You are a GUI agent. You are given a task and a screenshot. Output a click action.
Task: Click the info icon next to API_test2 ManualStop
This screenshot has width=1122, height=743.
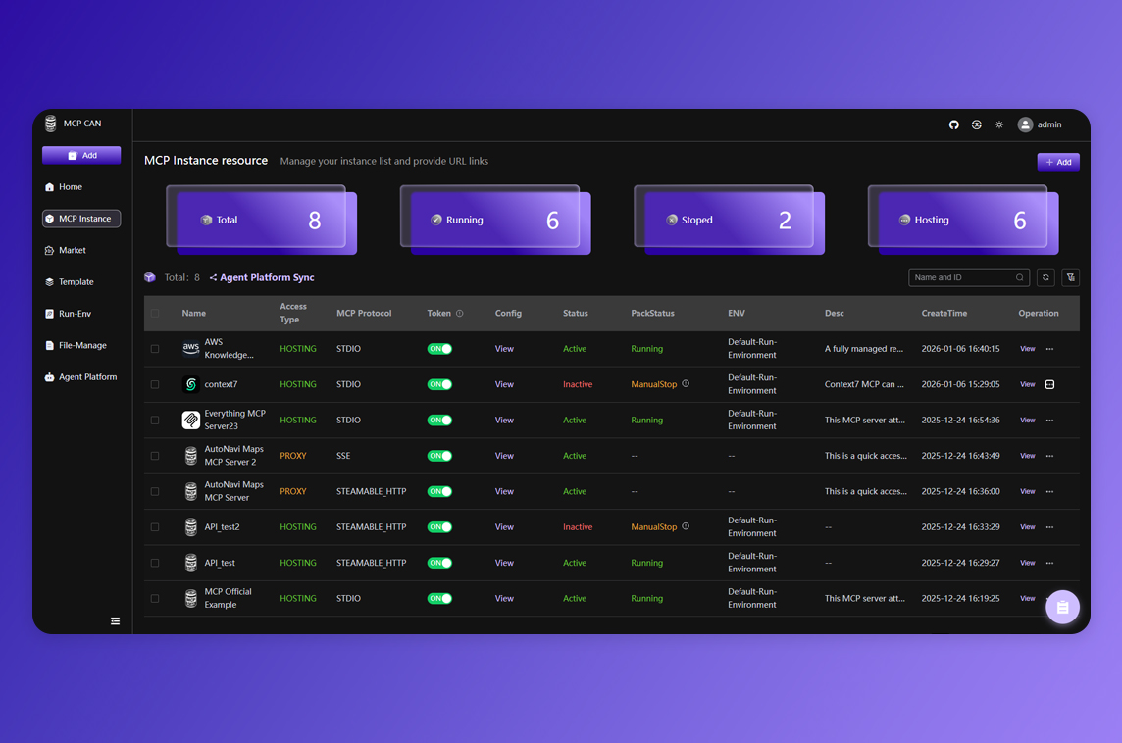point(686,526)
